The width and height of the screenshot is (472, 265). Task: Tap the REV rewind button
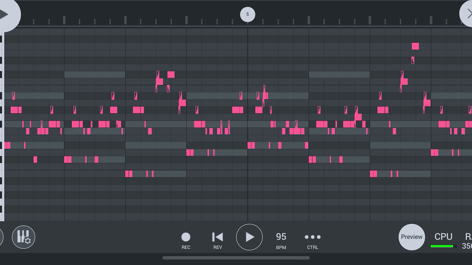pos(217,241)
